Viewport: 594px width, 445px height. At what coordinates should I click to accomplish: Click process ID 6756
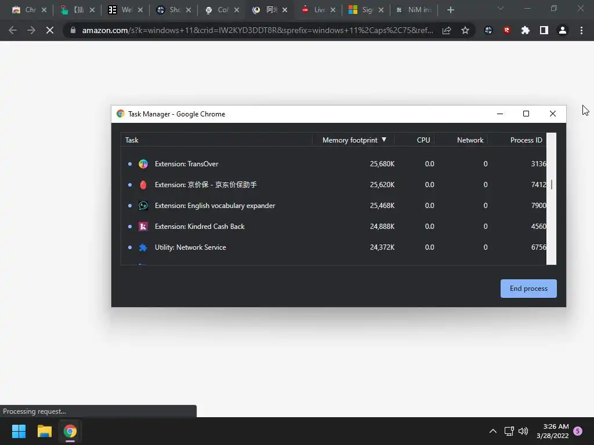(x=538, y=247)
